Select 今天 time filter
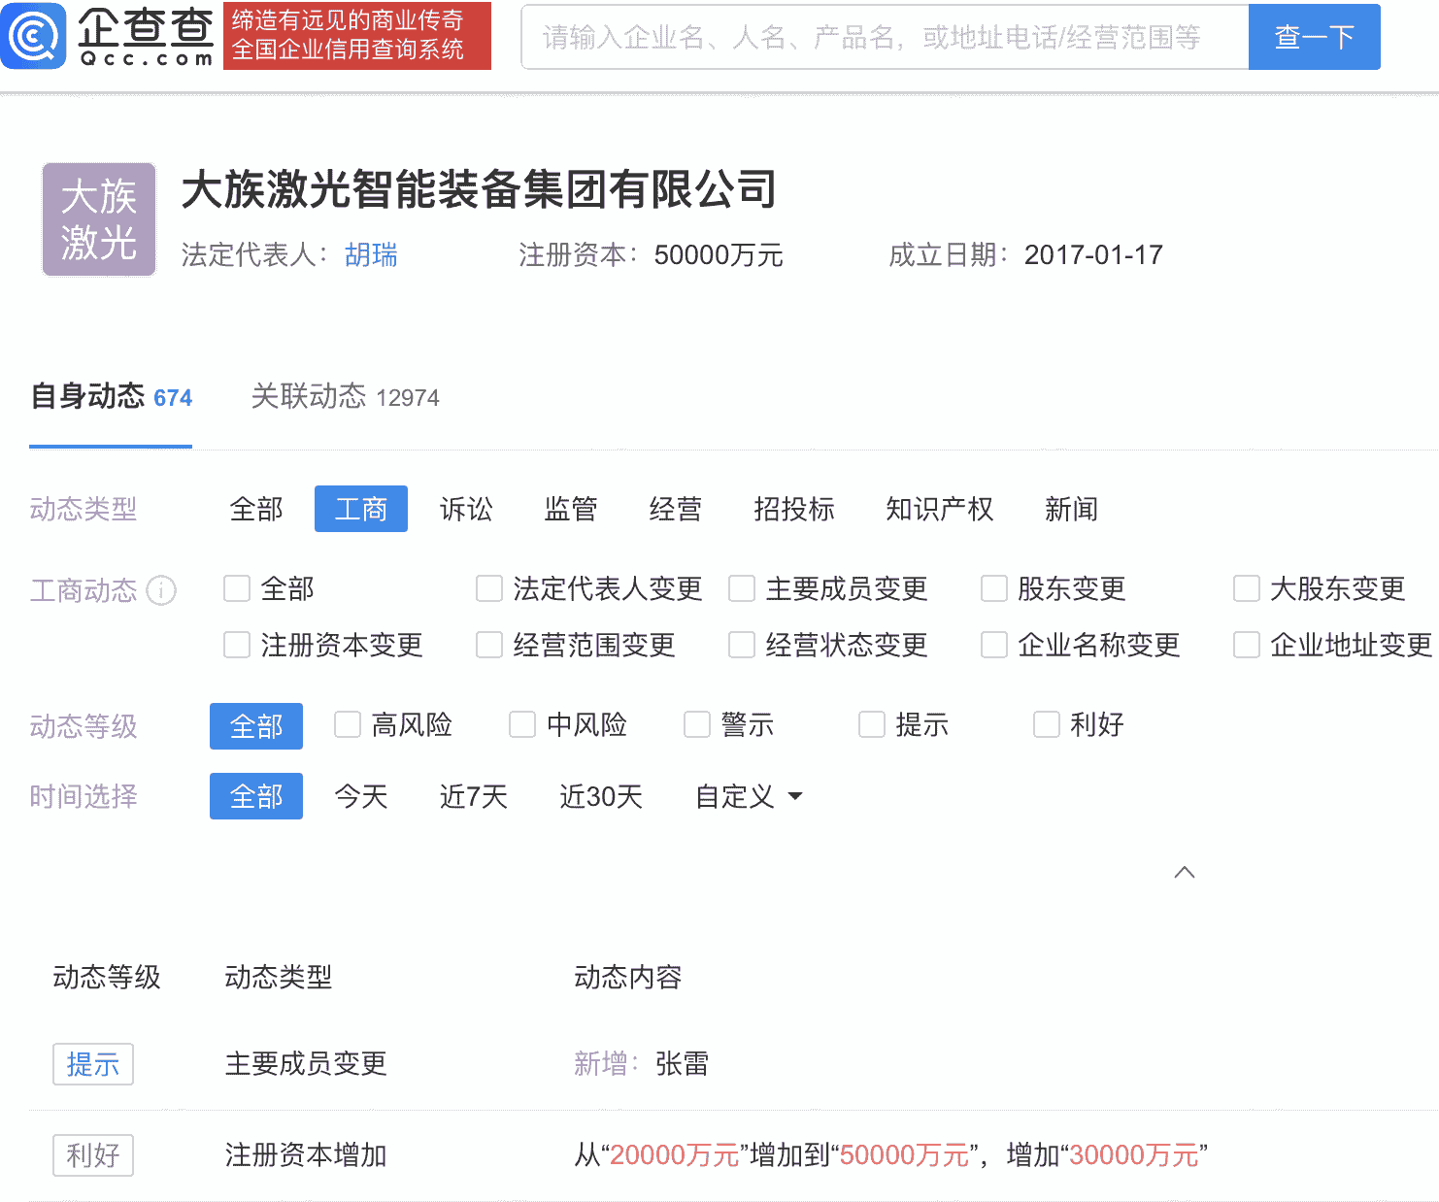Screen dimensions: 1439x1202 tap(361, 796)
